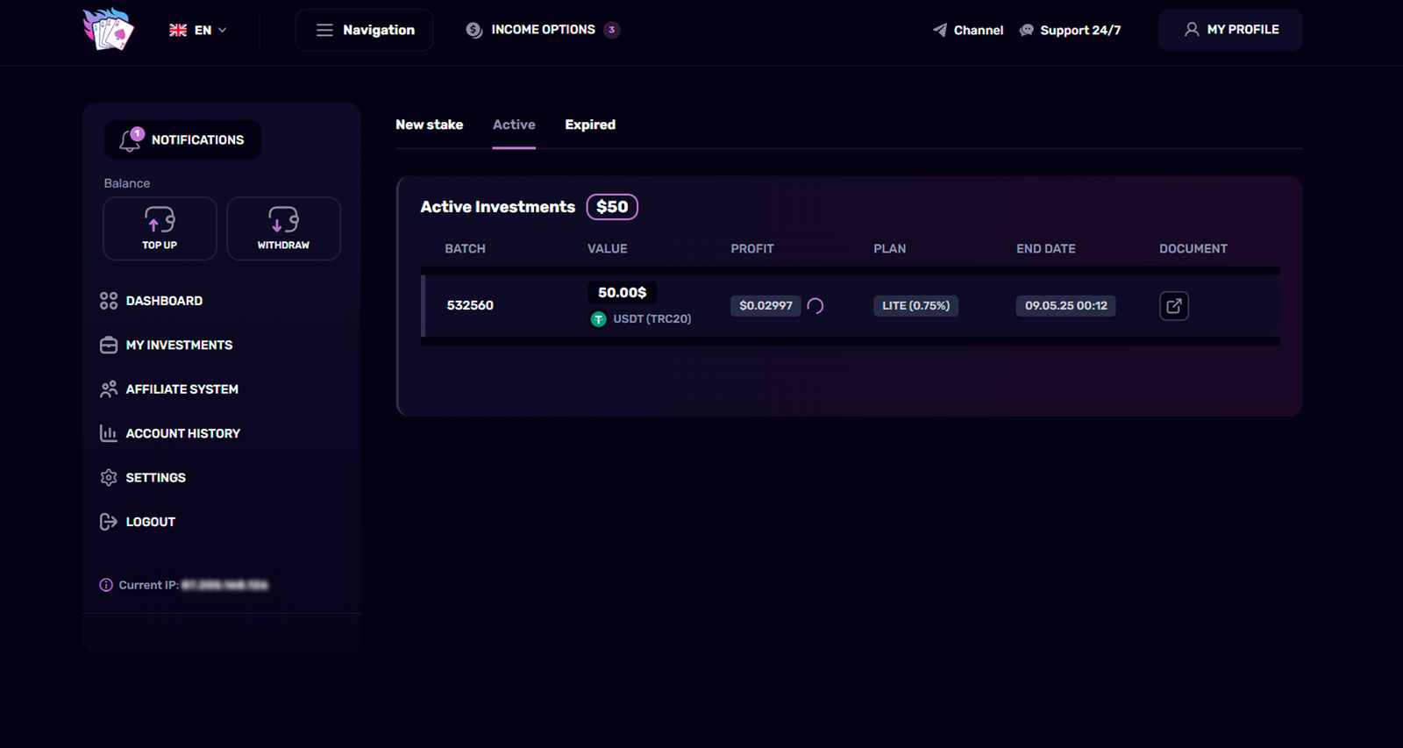Go to Dashboard via grid icon

tap(109, 301)
